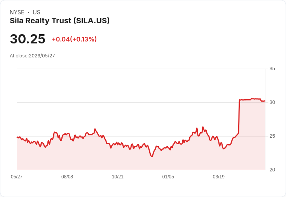Select the current price 30.25

coord(28,39)
